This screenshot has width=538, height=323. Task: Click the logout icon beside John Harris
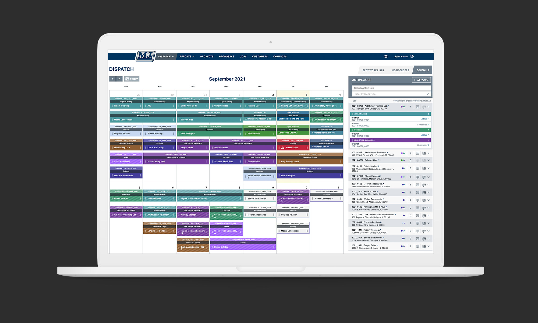tap(412, 57)
